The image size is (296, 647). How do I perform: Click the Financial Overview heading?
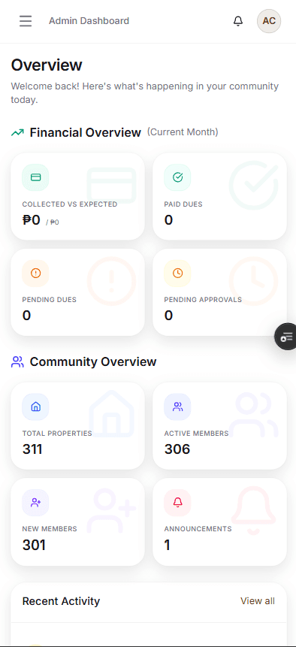click(86, 132)
